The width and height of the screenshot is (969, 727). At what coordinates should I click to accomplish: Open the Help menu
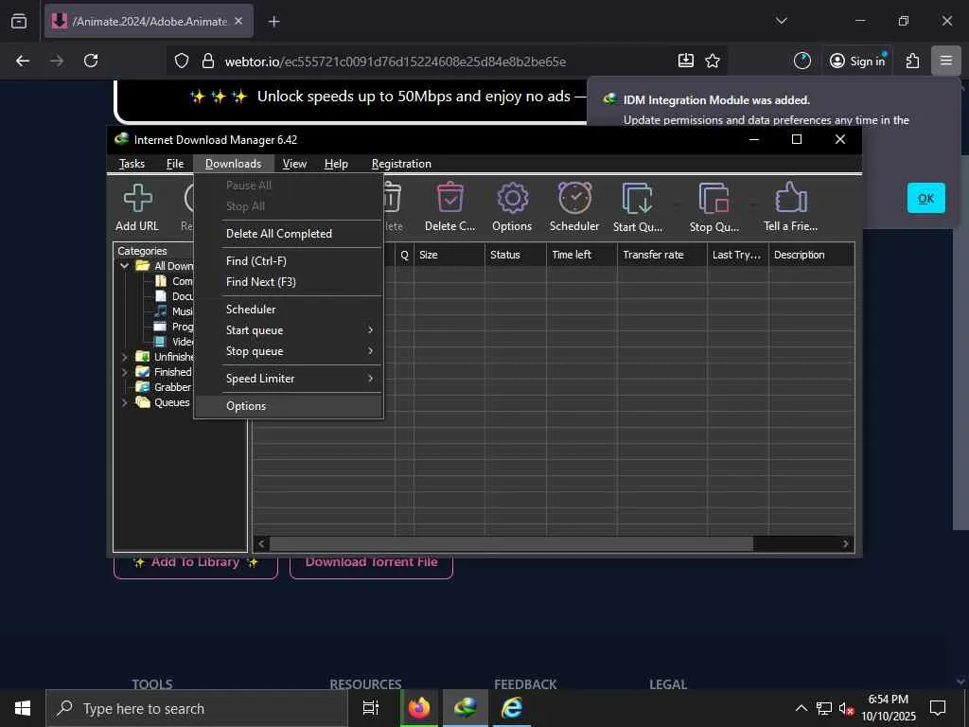[x=336, y=164]
